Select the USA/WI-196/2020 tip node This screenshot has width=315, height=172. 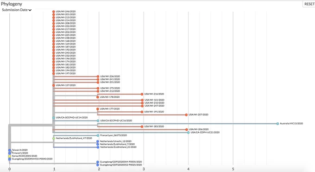pos(54,59)
